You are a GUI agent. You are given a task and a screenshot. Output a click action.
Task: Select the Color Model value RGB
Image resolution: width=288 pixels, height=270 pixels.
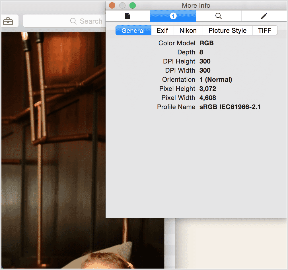click(206, 43)
